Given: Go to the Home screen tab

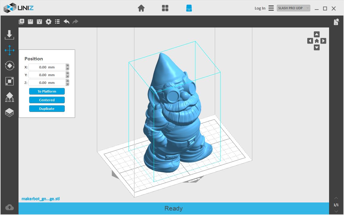Looking at the screenshot, I should click(141, 8).
